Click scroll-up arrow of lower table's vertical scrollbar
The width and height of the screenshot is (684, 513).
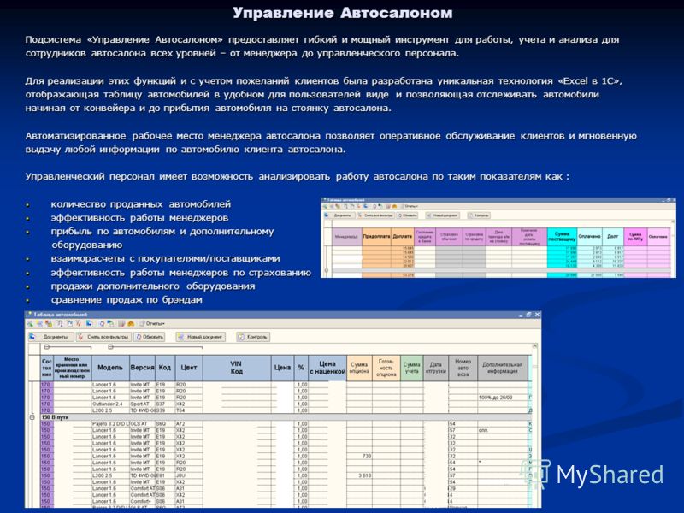pos(535,347)
